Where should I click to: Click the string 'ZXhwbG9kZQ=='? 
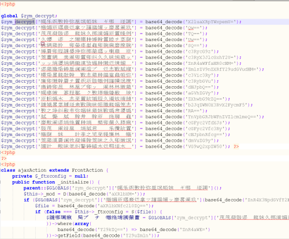coord(205,99)
